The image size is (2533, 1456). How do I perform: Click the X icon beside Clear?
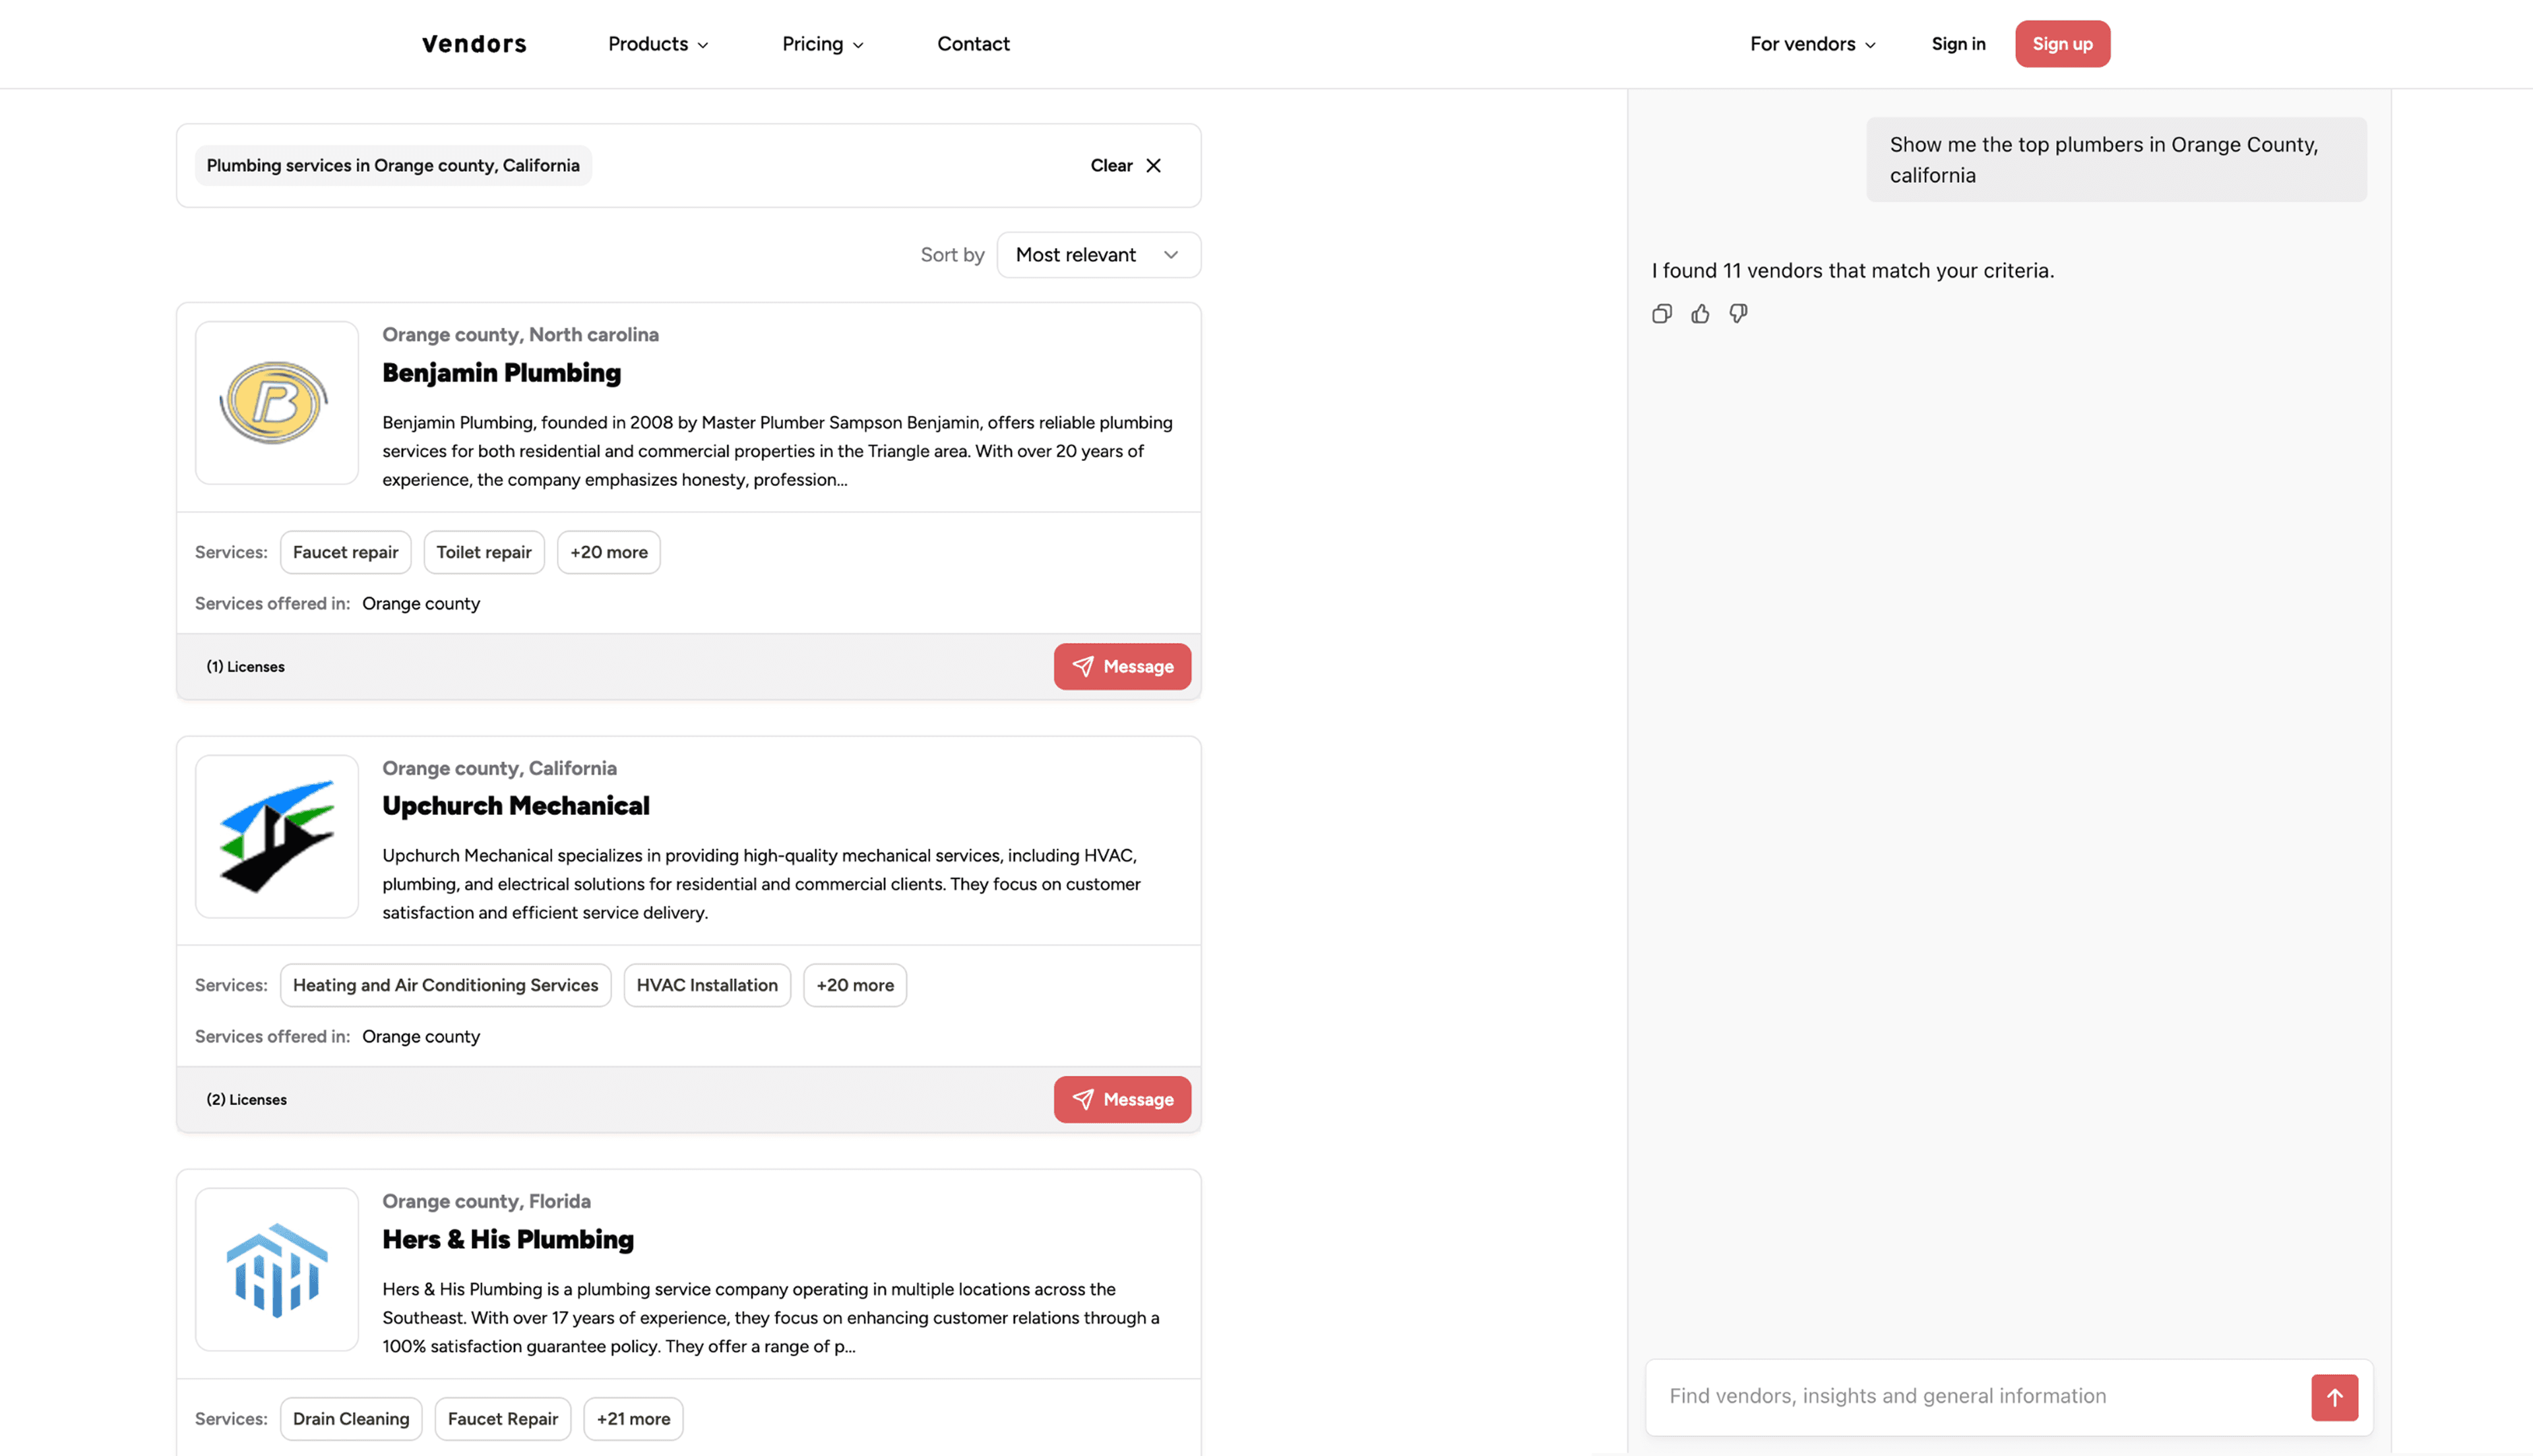pos(1153,166)
